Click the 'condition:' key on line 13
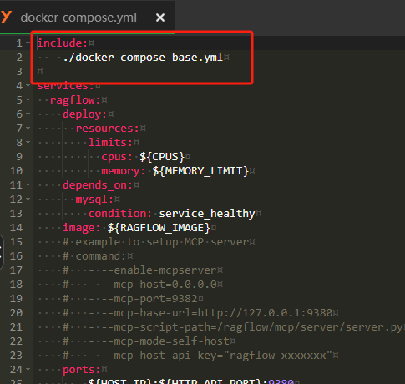This screenshot has height=384, width=405. pyautogui.click(x=120, y=214)
